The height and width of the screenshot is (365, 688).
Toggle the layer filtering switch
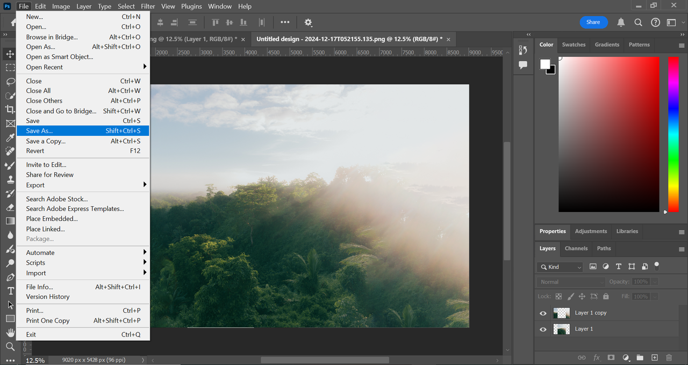tap(656, 266)
